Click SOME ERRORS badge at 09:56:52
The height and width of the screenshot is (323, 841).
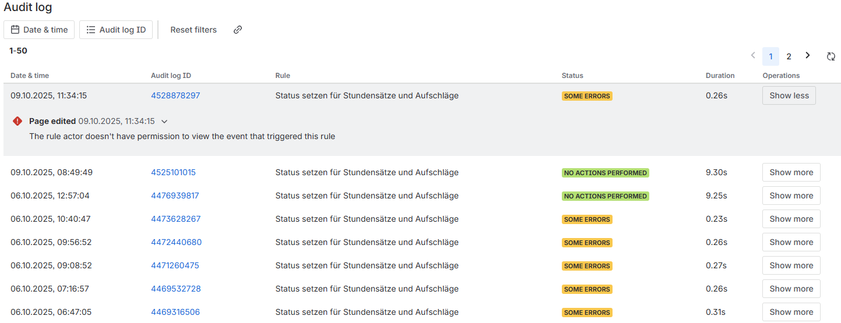coord(587,243)
